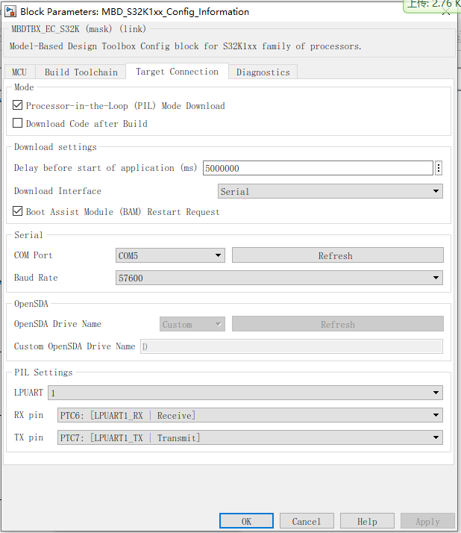
Task: Refresh the COM Port list
Action: (x=338, y=255)
